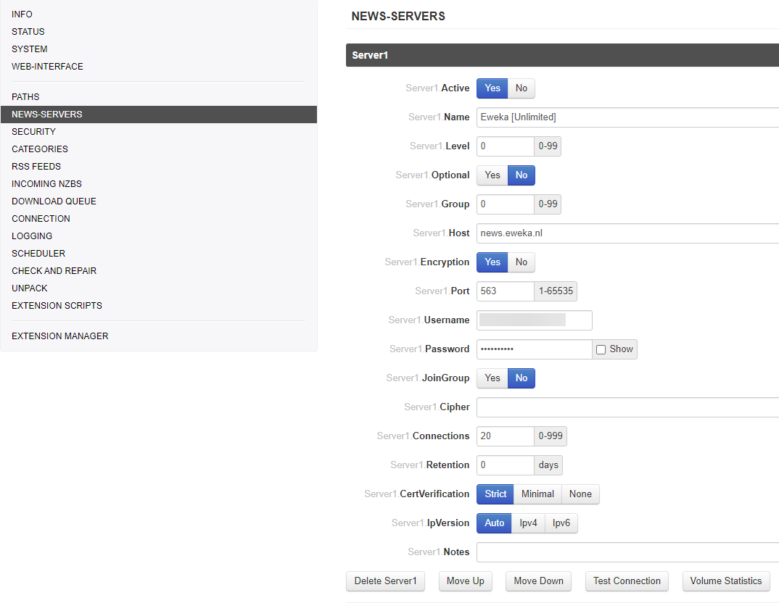The height and width of the screenshot is (603, 779).
Task: Click the Move Down button
Action: pyautogui.click(x=538, y=581)
